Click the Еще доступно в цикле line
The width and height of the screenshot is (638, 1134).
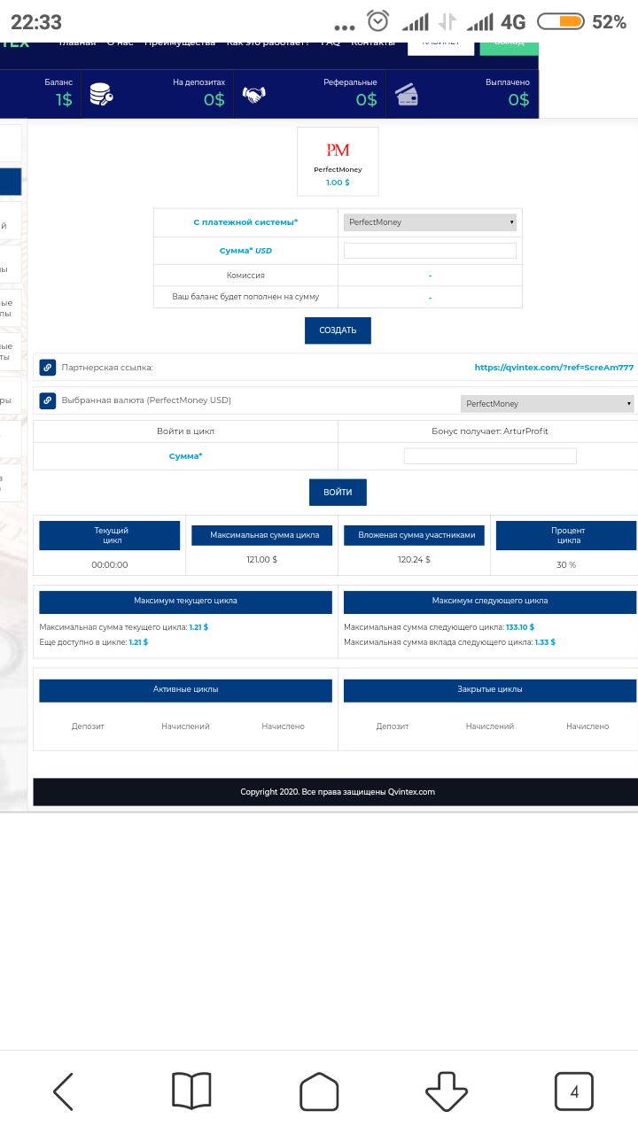coord(93,642)
